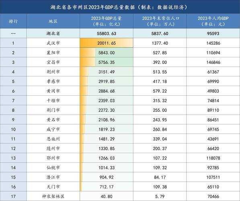
Task: Click the per-capita value 118078
Action: click(x=213, y=158)
